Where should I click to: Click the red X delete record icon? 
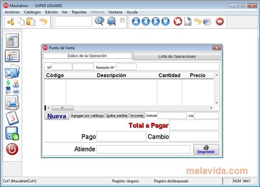tap(178, 22)
